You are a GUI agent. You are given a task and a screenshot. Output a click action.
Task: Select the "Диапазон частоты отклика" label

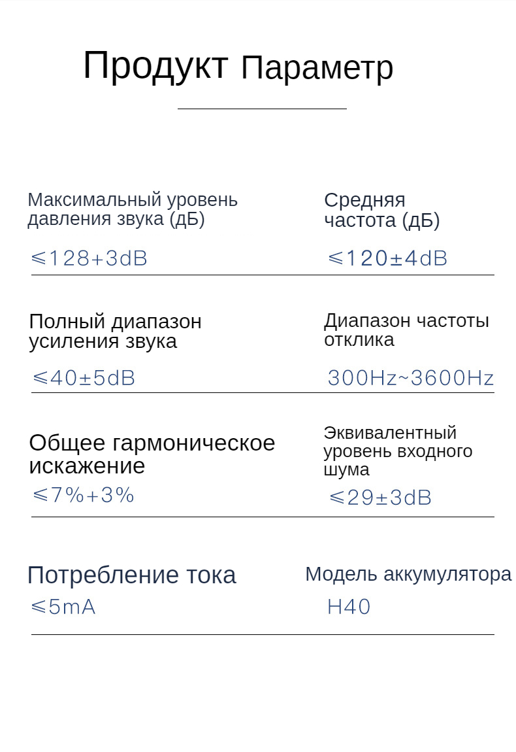pyautogui.click(x=406, y=330)
